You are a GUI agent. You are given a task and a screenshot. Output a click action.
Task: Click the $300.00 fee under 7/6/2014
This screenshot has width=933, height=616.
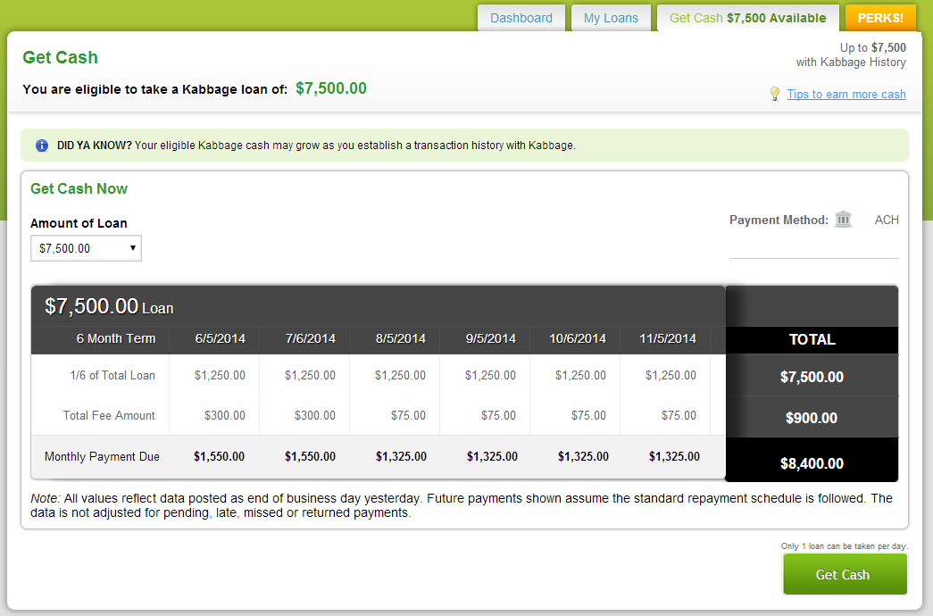tap(315, 415)
